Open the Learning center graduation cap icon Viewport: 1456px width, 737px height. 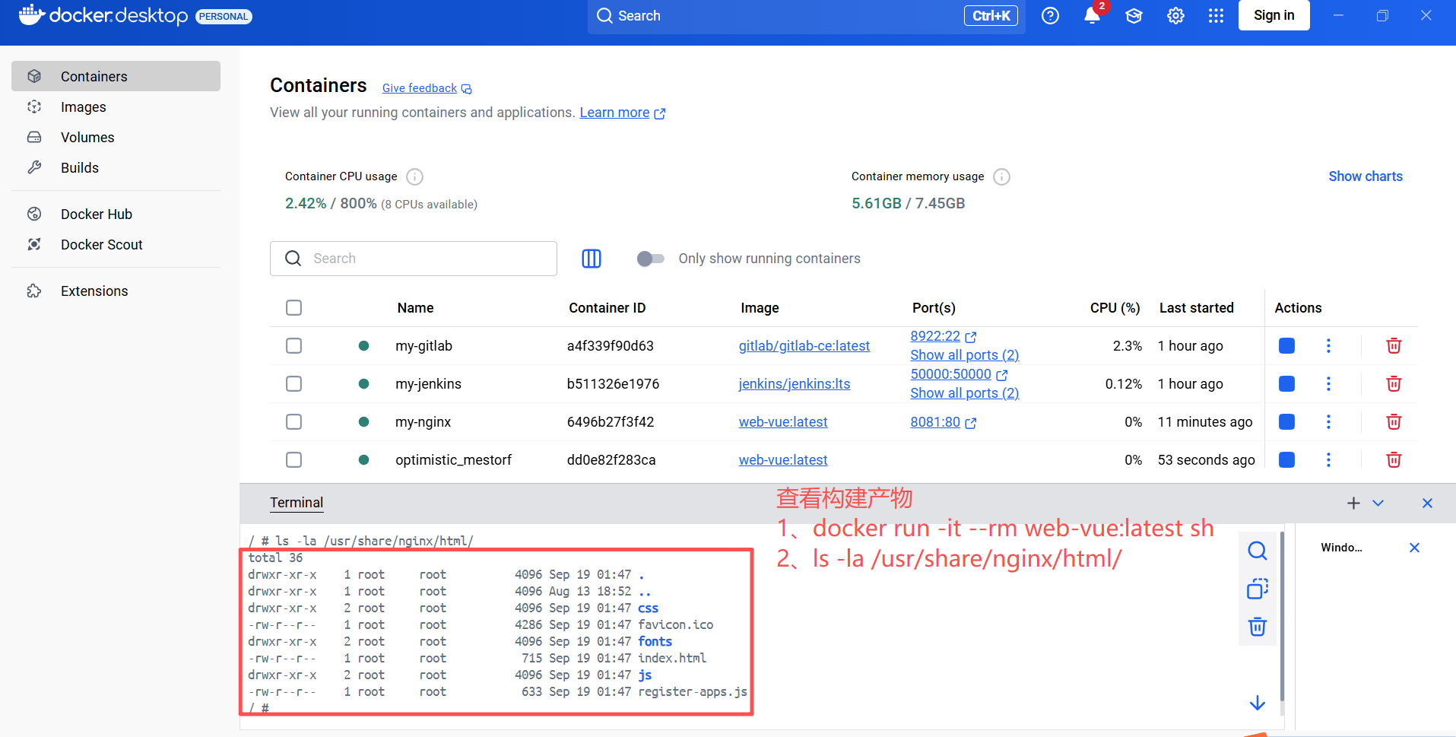1134,15
